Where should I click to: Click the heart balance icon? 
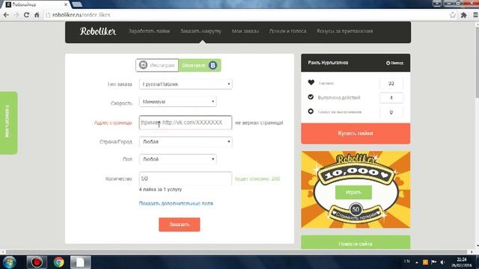(x=311, y=82)
